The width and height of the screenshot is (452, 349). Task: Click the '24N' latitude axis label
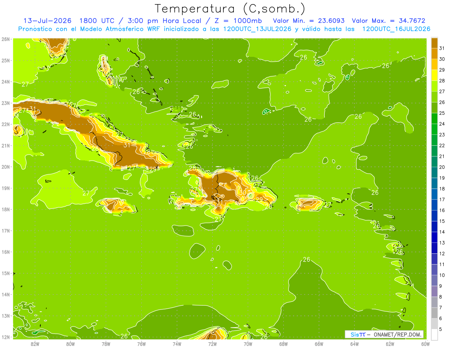tap(6, 82)
